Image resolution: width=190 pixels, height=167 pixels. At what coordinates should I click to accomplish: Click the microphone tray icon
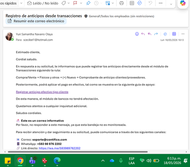click(121, 161)
